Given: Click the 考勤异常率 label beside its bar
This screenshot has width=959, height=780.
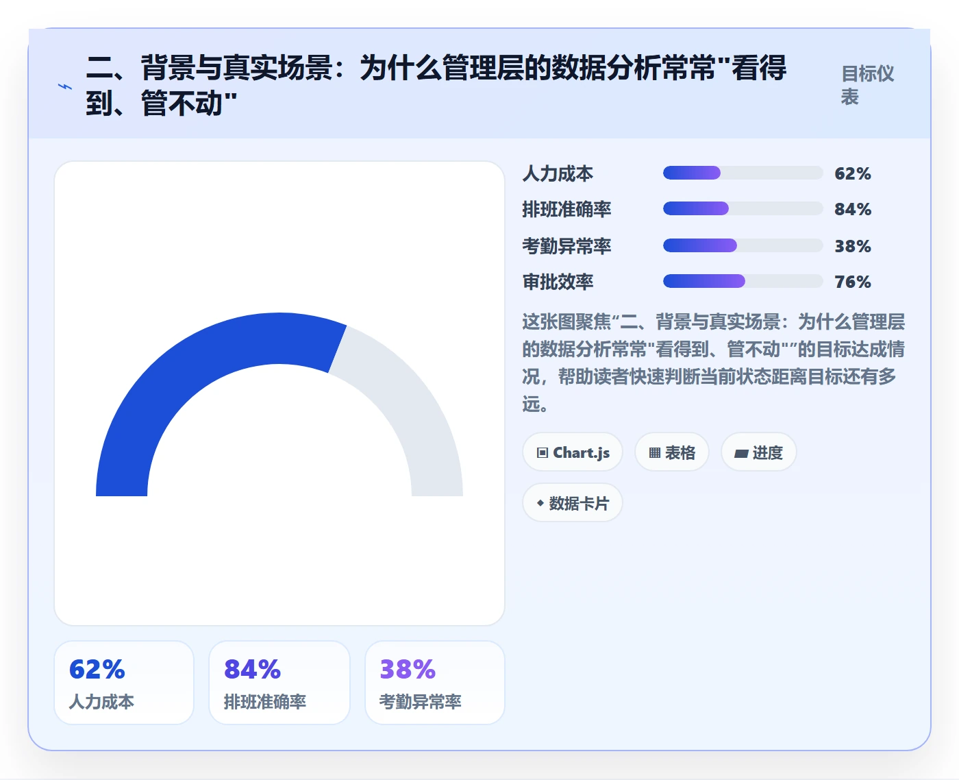Looking at the screenshot, I should pos(566,246).
